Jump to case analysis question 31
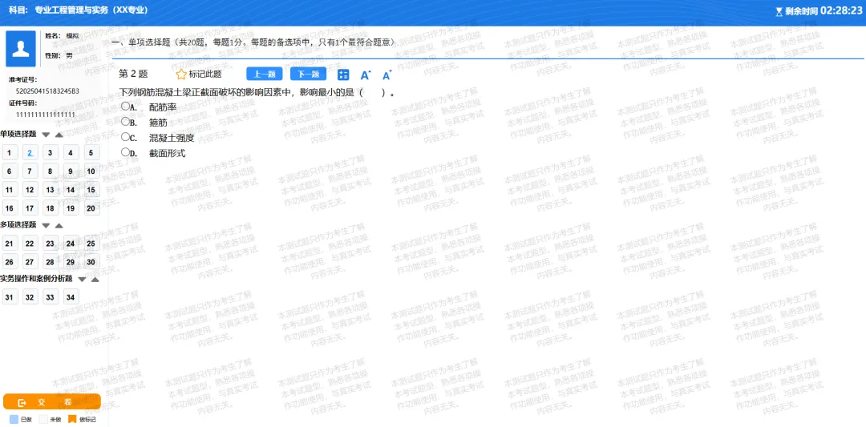This screenshot has width=866, height=427. point(10,298)
